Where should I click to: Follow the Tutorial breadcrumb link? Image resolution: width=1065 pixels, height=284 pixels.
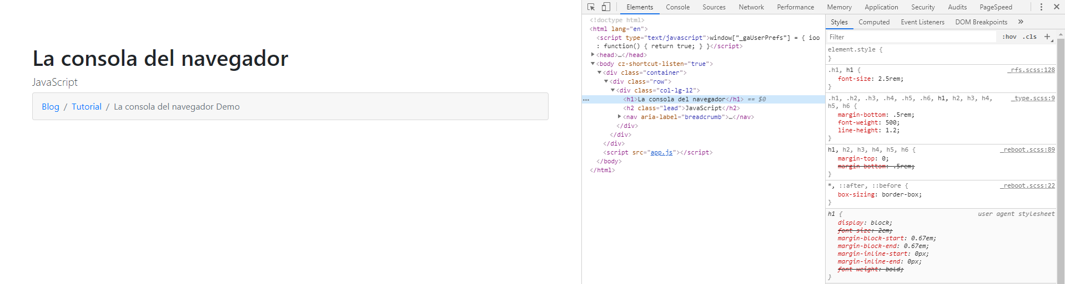(87, 107)
